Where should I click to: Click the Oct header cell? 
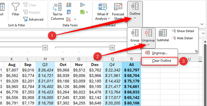coord(63,65)
